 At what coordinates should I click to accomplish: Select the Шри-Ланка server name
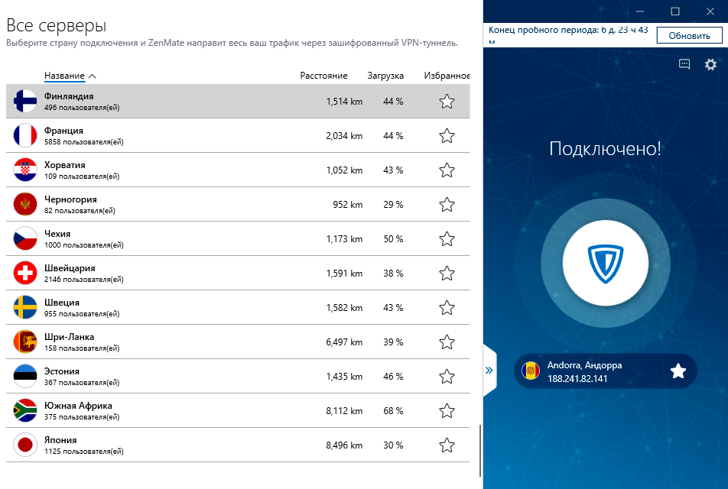pos(69,336)
